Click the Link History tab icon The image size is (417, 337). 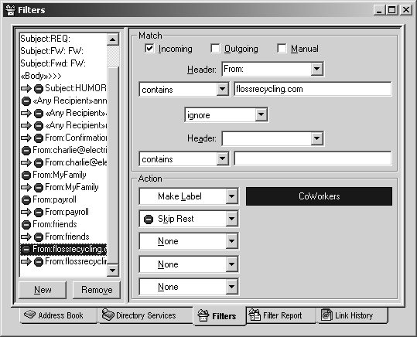326,315
